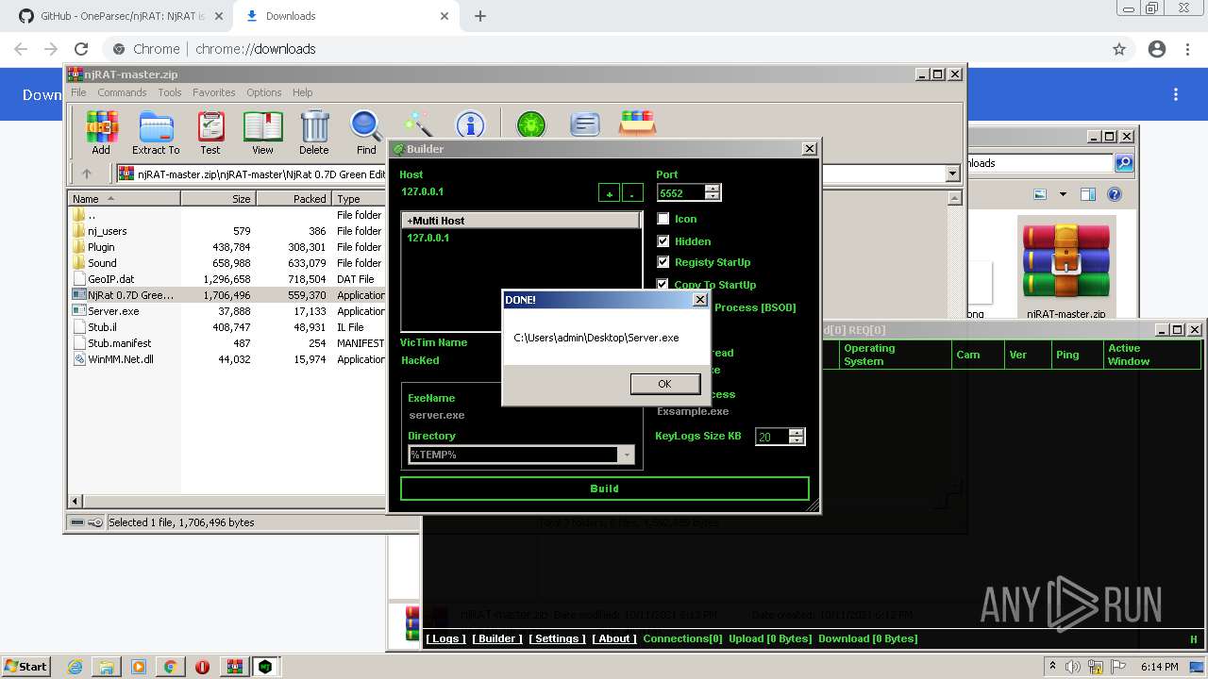
Task: Click the Explorer help question mark icon
Action: 1115,194
